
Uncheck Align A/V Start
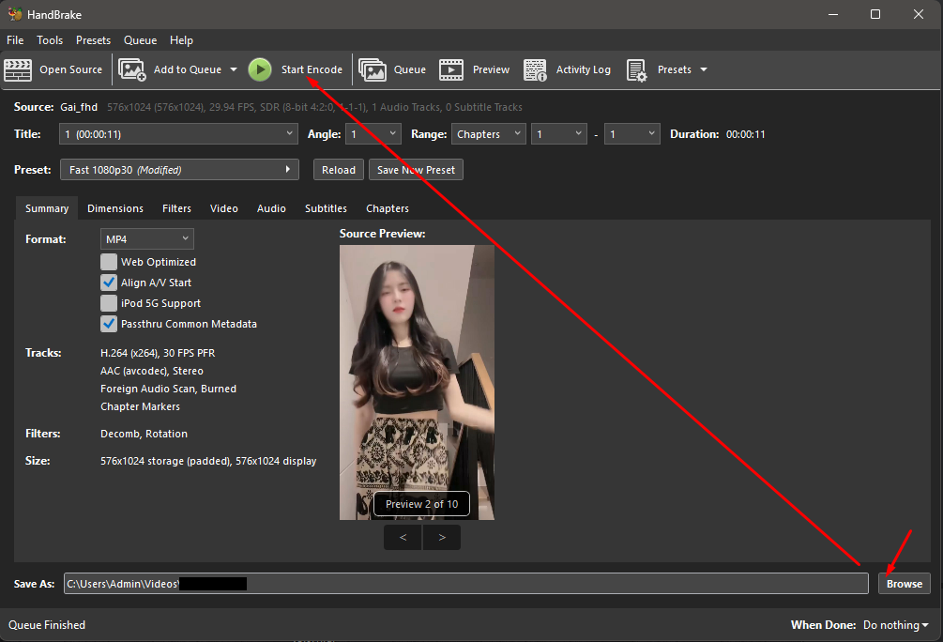tap(109, 283)
